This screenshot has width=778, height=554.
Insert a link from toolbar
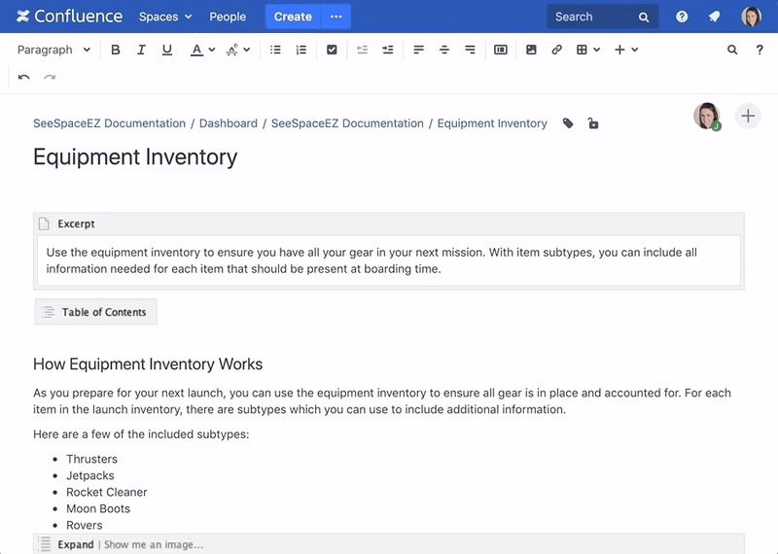556,50
